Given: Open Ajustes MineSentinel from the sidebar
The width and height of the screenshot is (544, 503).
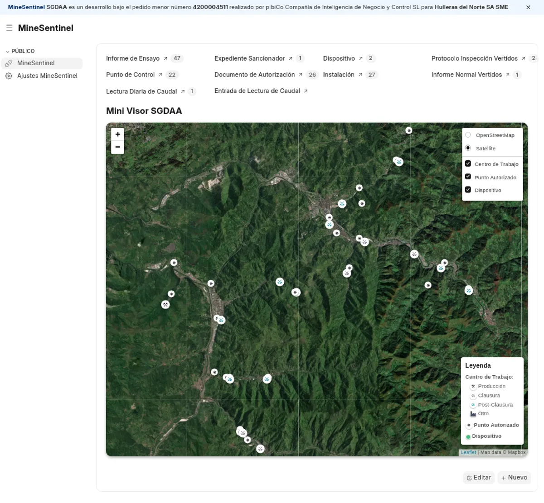Looking at the screenshot, I should [47, 76].
